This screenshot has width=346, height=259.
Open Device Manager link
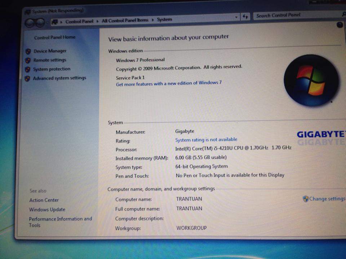[50, 51]
